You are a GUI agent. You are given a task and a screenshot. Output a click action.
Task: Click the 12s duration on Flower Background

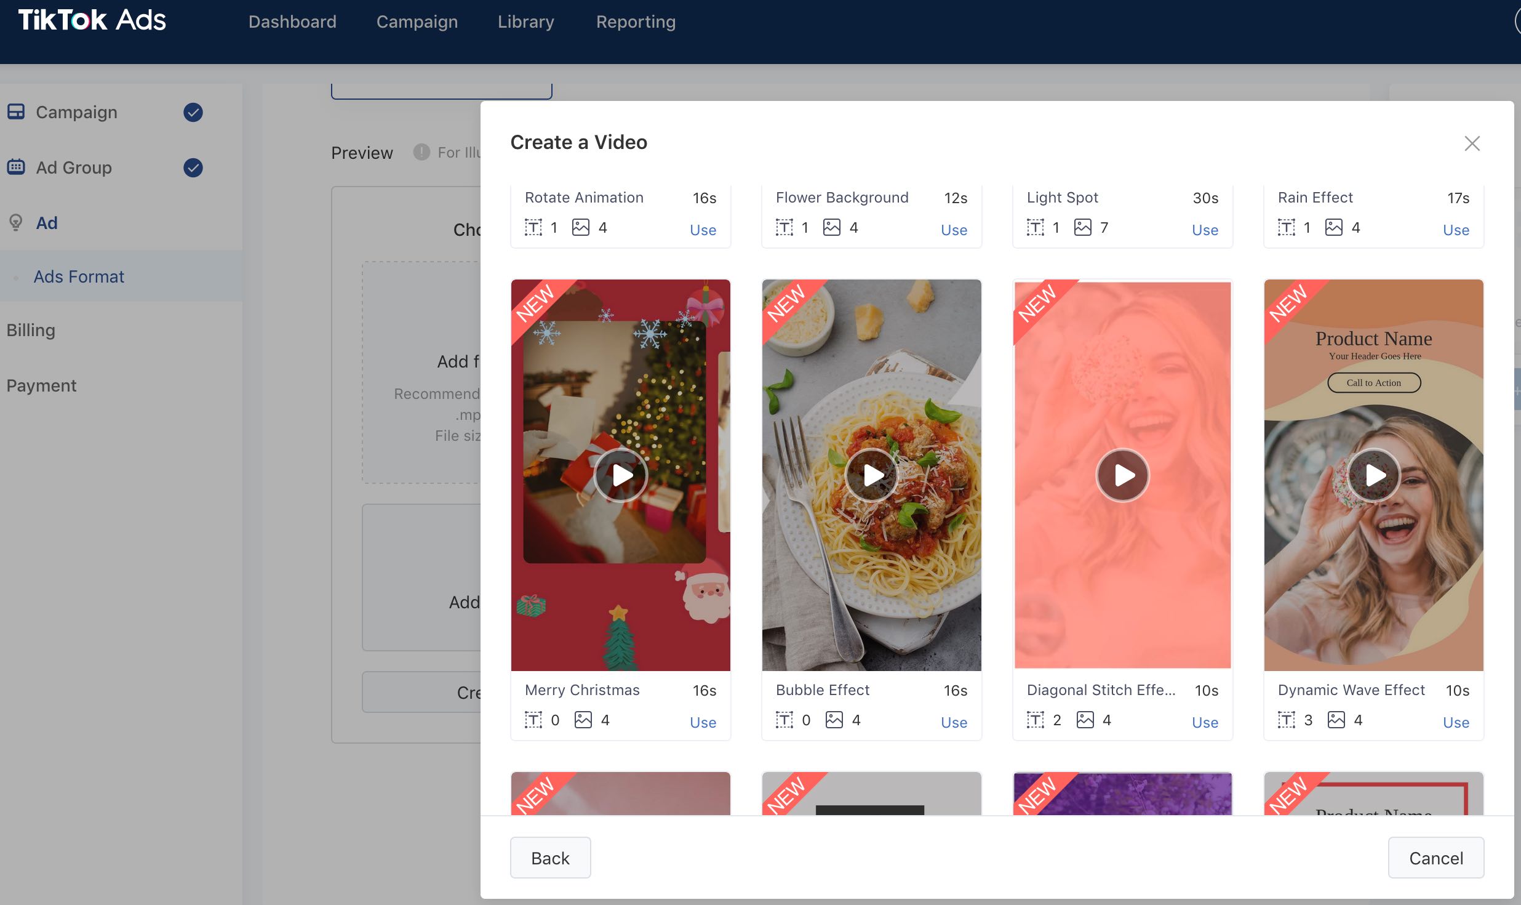point(956,198)
